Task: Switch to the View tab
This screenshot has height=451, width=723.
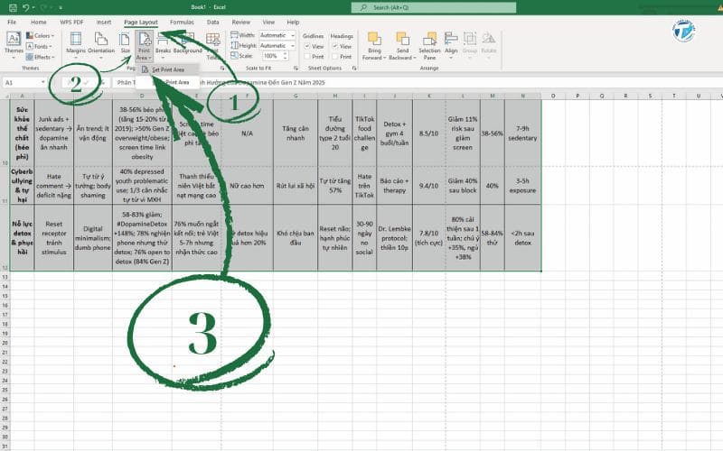Action: 268,22
